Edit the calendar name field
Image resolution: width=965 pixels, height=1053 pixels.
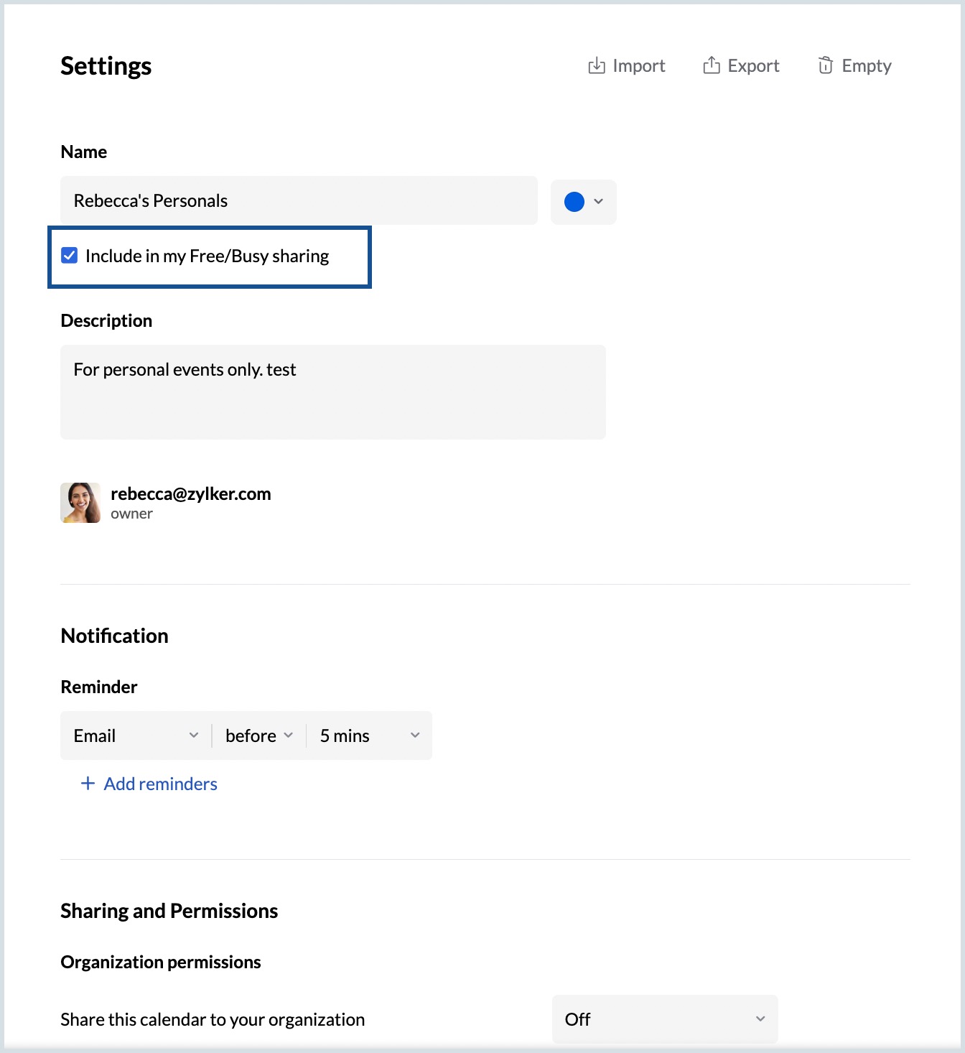tap(299, 200)
